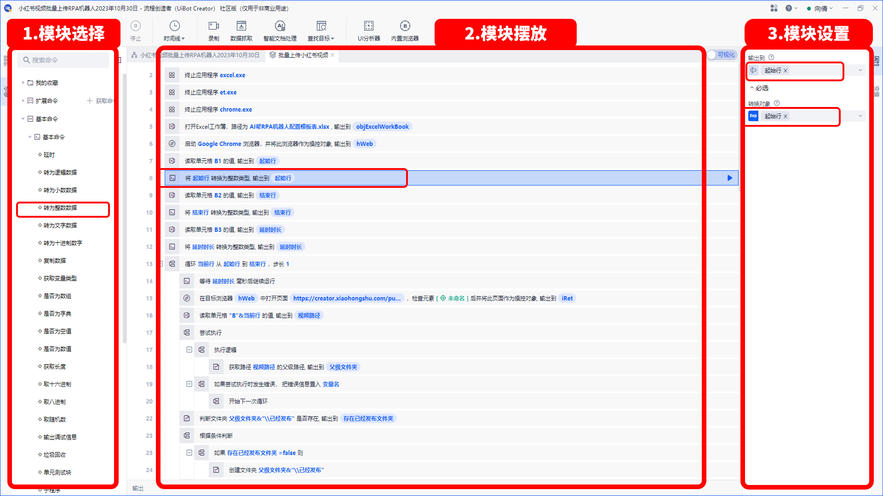Collapse the 执行逻辑 block
The image size is (883, 496).
tap(189, 350)
